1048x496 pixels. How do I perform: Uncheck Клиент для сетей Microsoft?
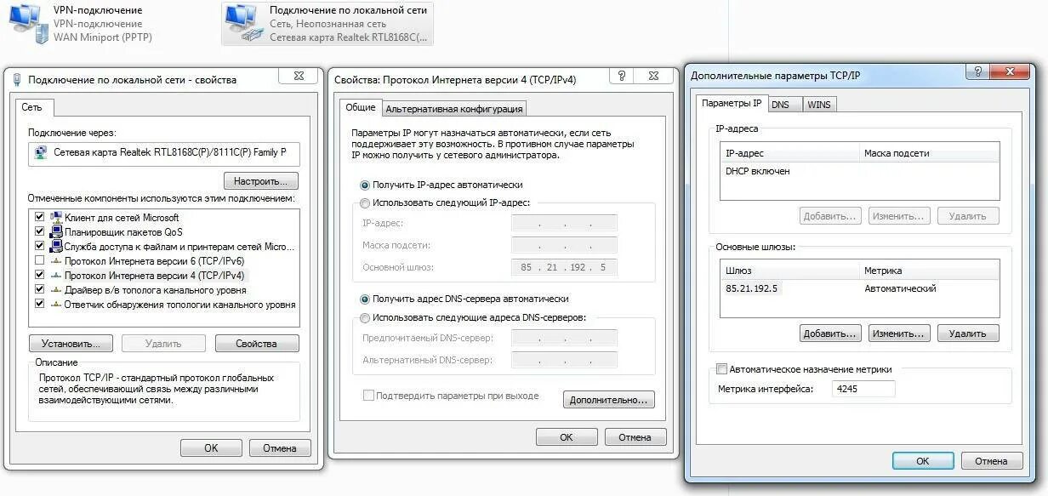pos(39,218)
